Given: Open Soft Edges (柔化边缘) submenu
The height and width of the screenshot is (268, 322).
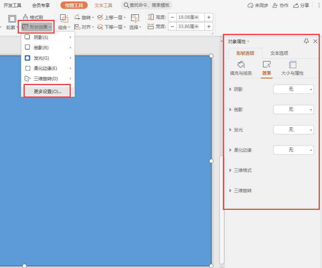Looking at the screenshot, I should pos(48,68).
